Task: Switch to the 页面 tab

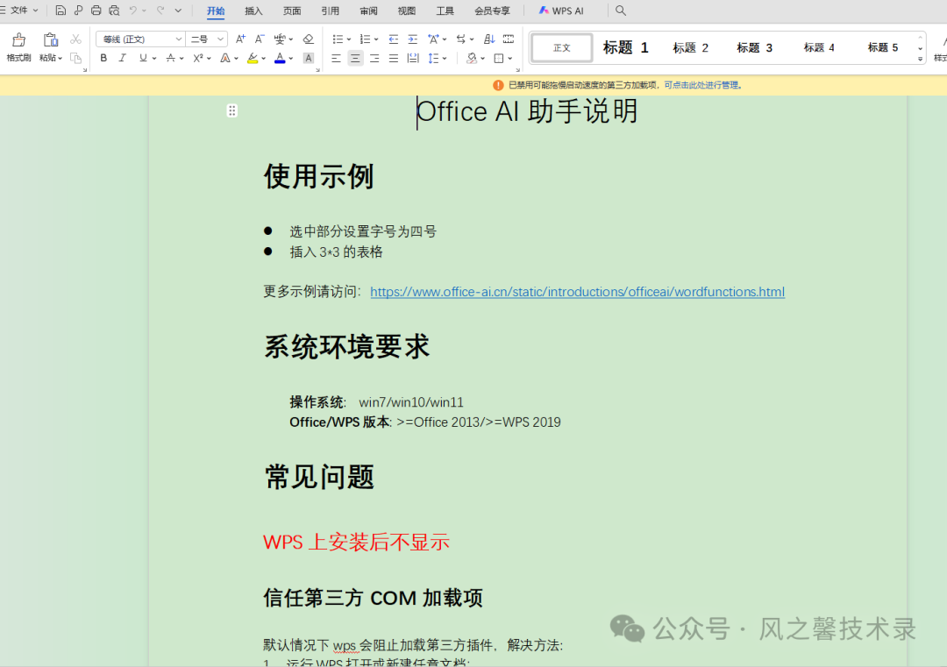Action: point(292,11)
